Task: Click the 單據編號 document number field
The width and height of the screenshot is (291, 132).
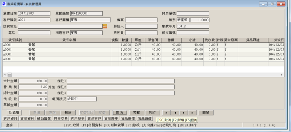Action: pyautogui.click(x=86, y=13)
